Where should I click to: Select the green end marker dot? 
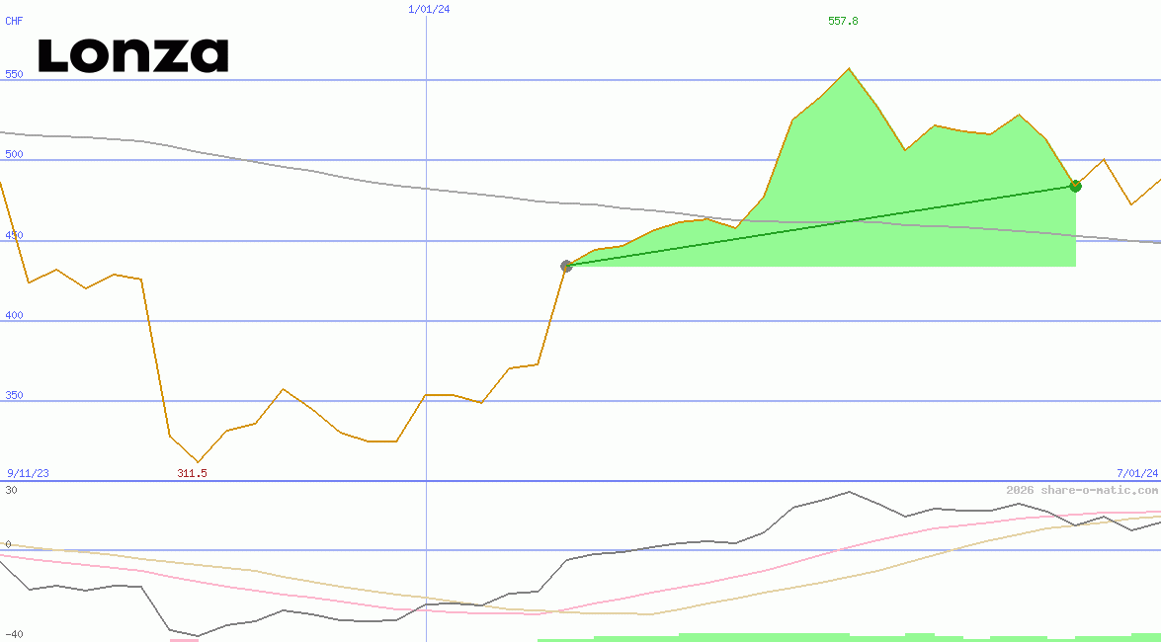1076,186
